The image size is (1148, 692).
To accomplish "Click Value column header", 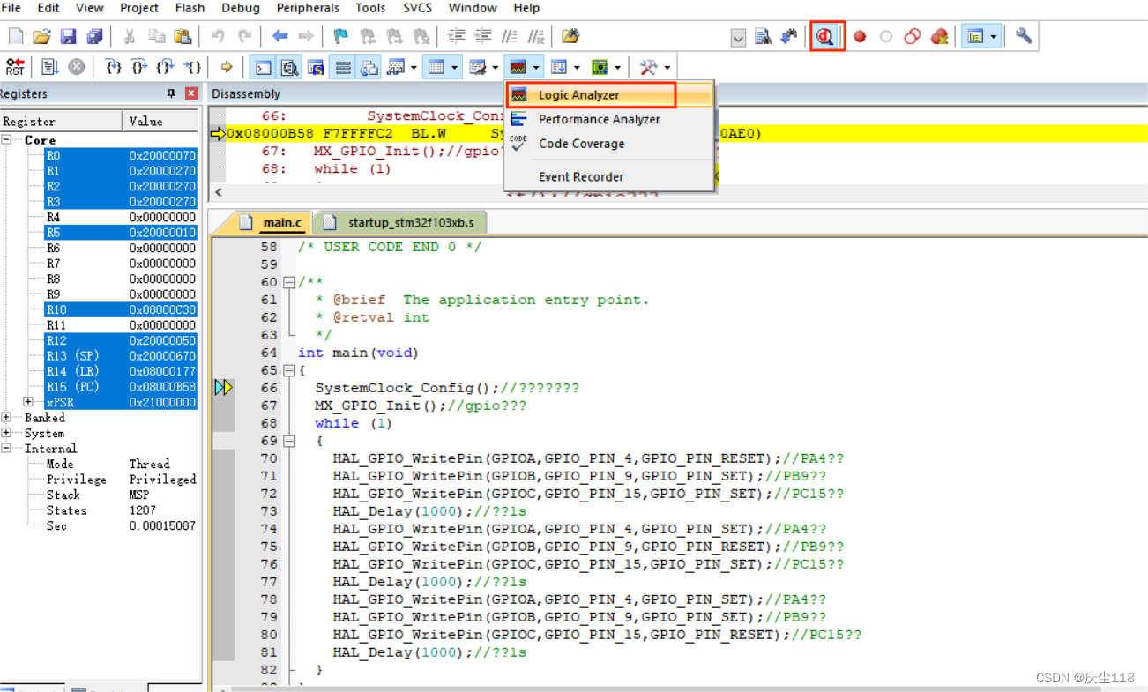I will point(162,121).
